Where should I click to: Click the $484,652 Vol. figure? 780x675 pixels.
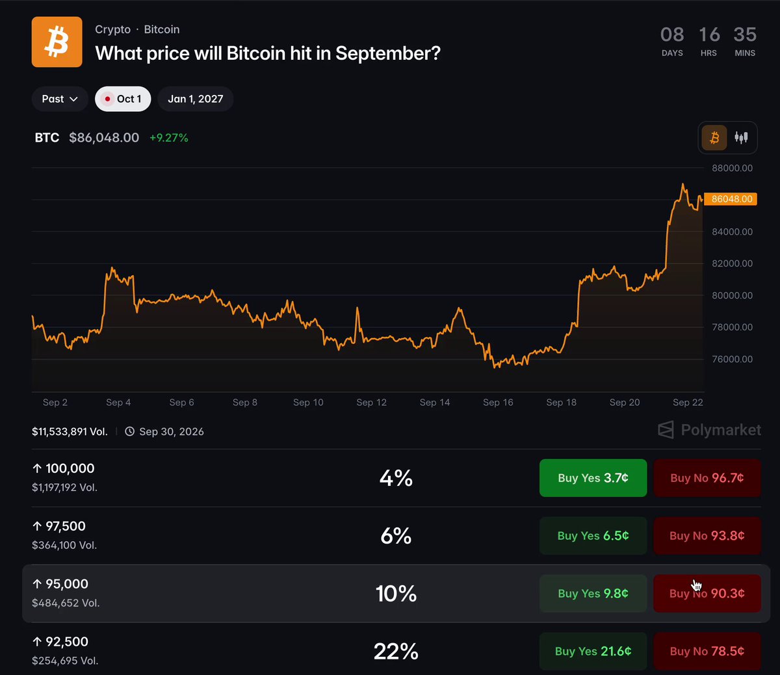pyautogui.click(x=66, y=603)
